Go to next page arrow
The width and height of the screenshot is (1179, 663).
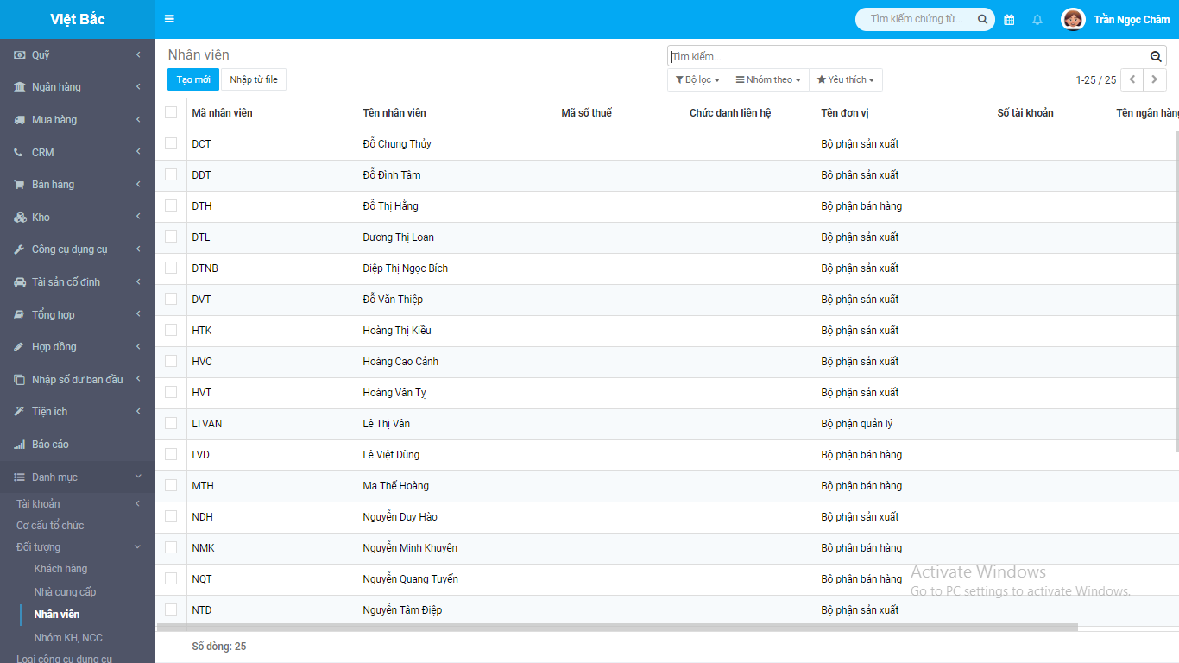click(x=1155, y=79)
